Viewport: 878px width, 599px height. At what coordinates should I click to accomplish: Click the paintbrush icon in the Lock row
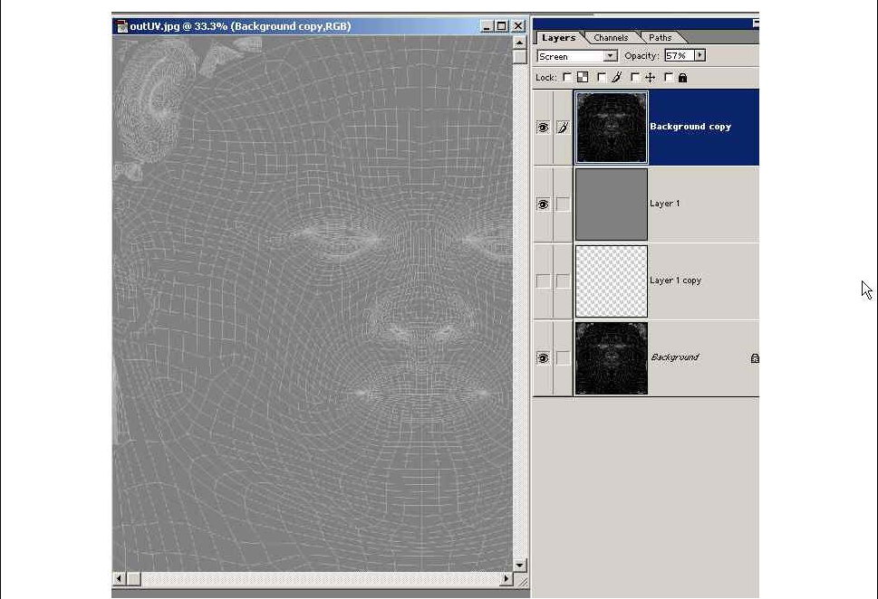(x=616, y=77)
